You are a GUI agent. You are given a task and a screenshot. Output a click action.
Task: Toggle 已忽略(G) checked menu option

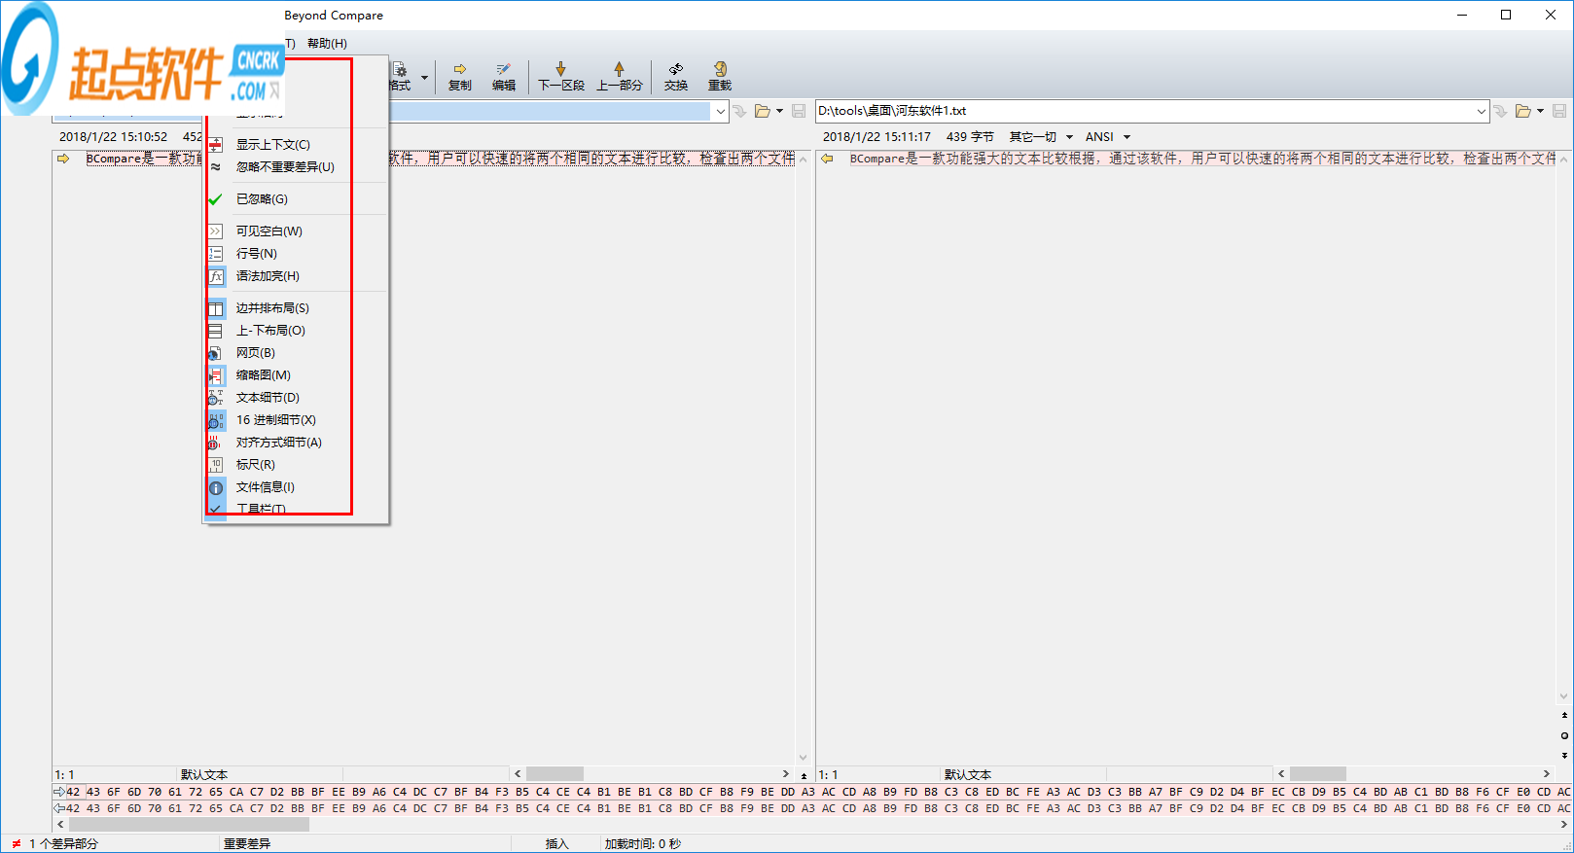click(262, 199)
